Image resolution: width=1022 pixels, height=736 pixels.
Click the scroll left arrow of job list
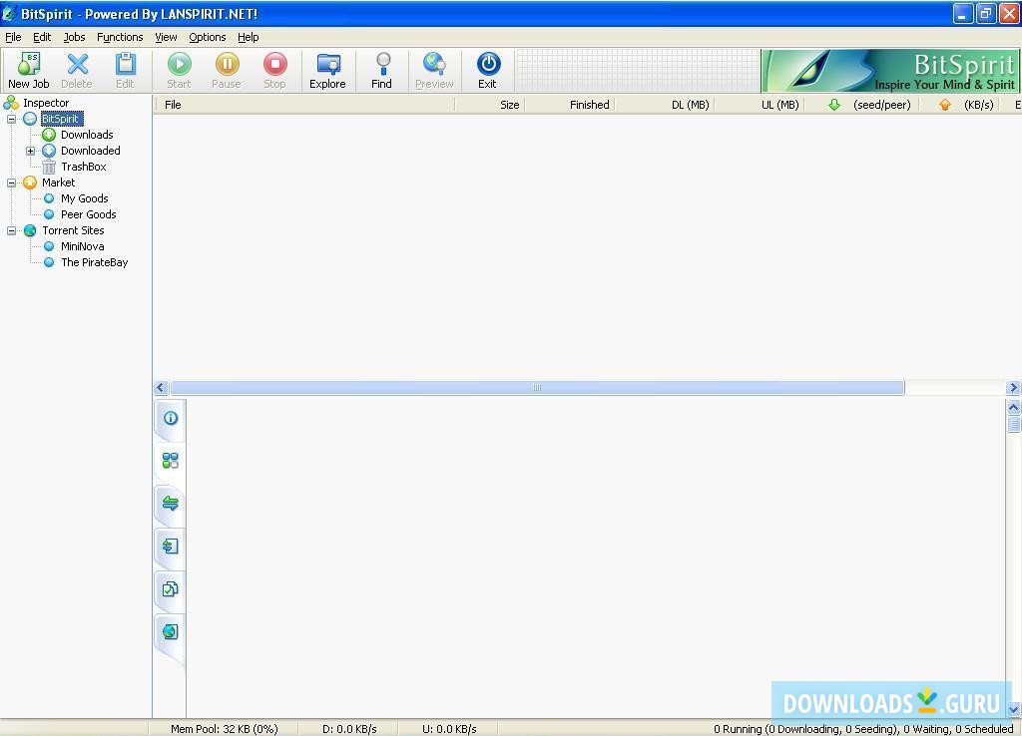click(x=161, y=388)
